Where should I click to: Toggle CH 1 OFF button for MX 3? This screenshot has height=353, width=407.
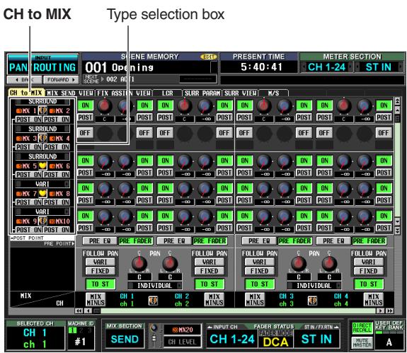pos(86,133)
